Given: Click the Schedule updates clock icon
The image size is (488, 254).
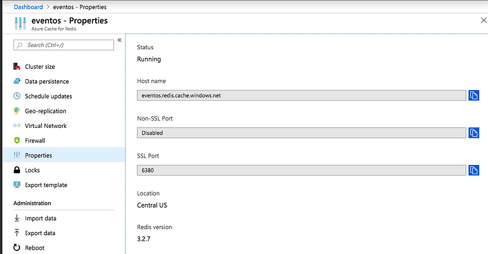Looking at the screenshot, I should pos(17,96).
